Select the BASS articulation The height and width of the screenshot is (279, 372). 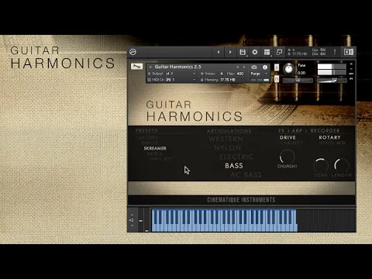coord(234,166)
